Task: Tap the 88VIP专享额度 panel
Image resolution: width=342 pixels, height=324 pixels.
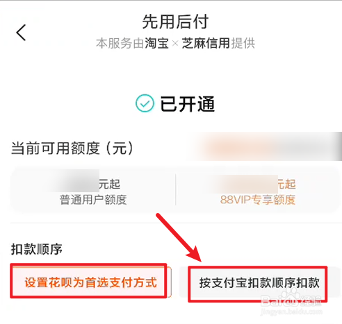Action: 258,190
